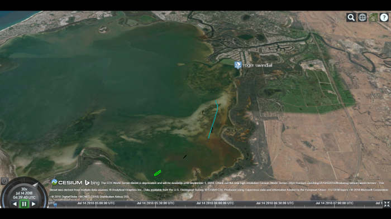The height and width of the screenshot is (219, 391).
Task: Pause the animation playback
Action: pos(24,204)
